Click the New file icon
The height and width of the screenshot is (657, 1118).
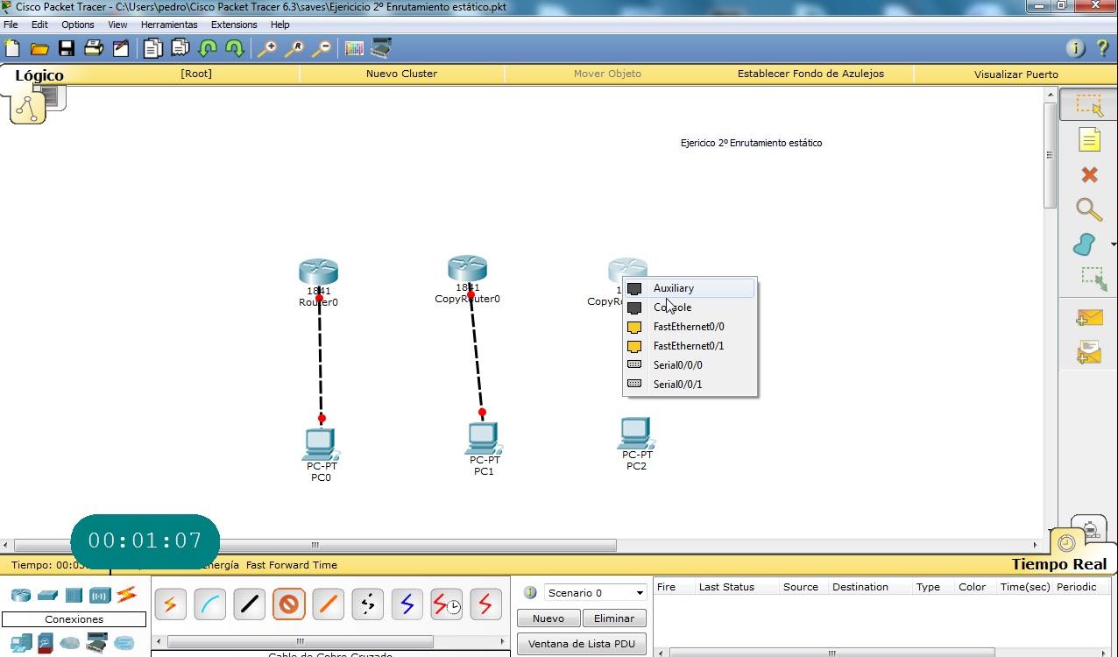(x=12, y=48)
